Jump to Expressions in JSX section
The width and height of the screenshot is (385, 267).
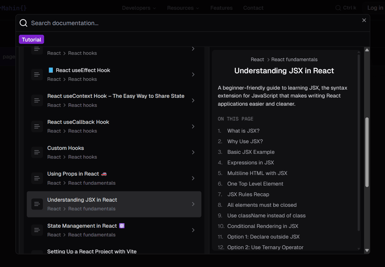pos(250,163)
